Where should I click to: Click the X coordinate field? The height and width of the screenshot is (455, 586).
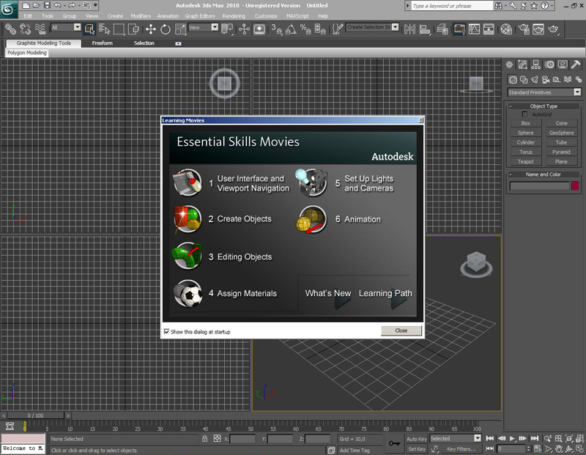(x=242, y=439)
